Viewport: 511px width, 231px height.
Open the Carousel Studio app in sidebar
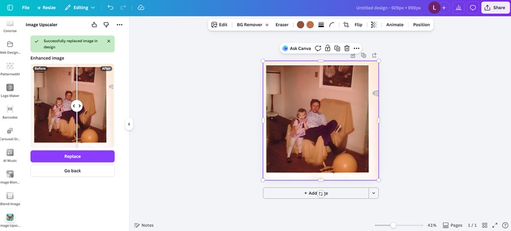point(10,134)
